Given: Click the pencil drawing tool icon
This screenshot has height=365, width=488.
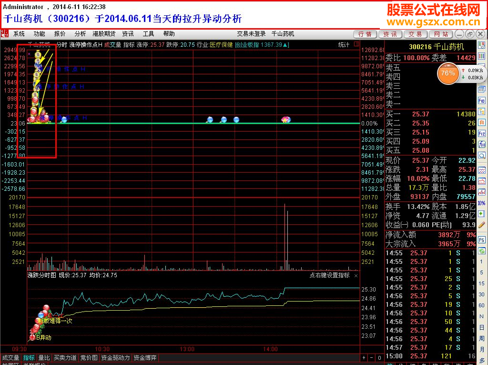Looking at the screenshot, I should pos(481,224).
